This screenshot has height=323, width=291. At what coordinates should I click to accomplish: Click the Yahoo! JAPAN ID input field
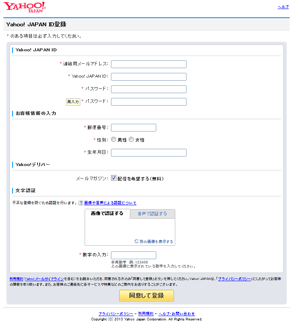pyautogui.click(x=149, y=77)
